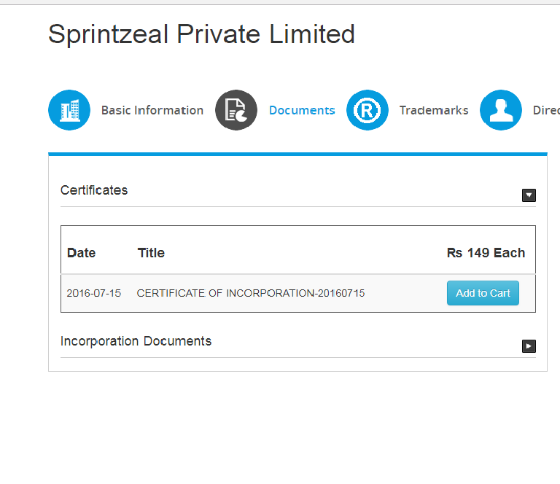Click the 2016-07-15 date cell
The height and width of the screenshot is (484, 560).
(94, 293)
